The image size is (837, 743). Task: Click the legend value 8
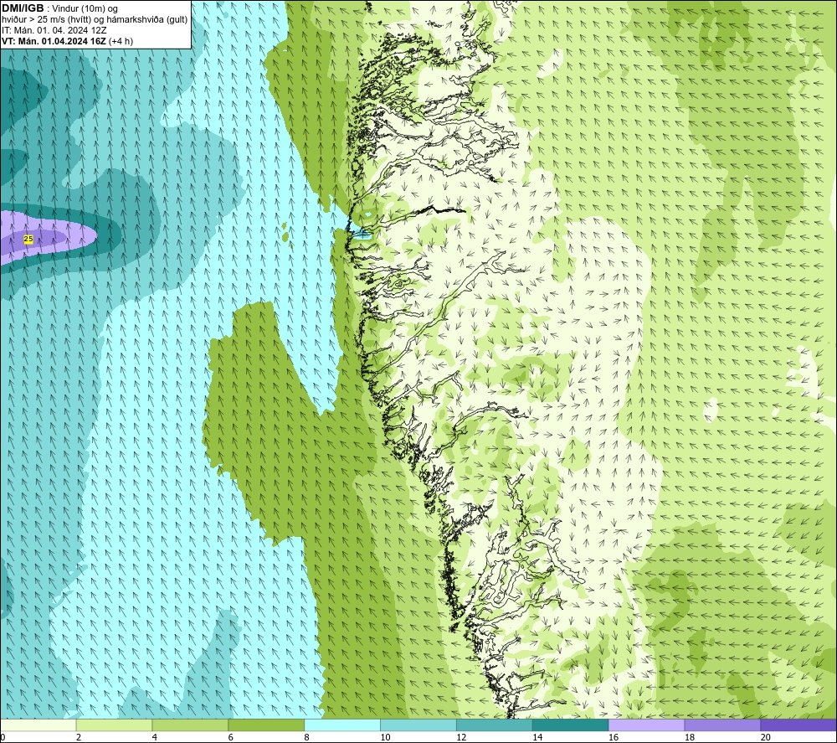point(307,737)
